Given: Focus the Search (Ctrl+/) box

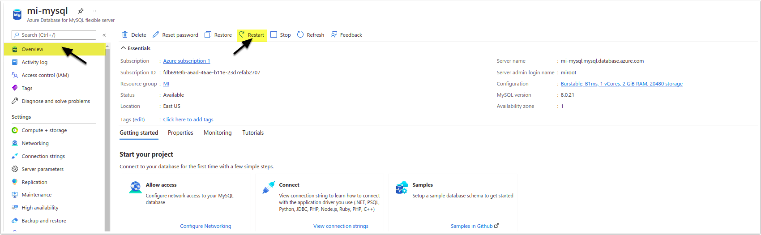Looking at the screenshot, I should click(x=54, y=35).
